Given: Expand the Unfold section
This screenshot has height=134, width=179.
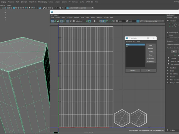Looking at the screenshot, I should tap(168, 77).
